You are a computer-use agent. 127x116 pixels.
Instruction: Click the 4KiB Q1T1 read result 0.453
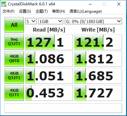49,93
